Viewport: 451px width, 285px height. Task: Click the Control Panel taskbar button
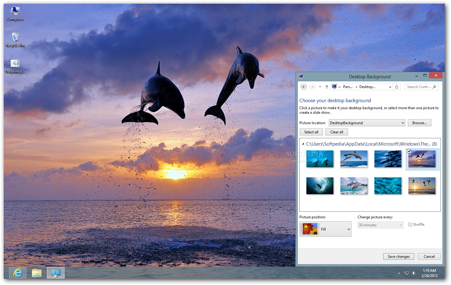point(56,273)
